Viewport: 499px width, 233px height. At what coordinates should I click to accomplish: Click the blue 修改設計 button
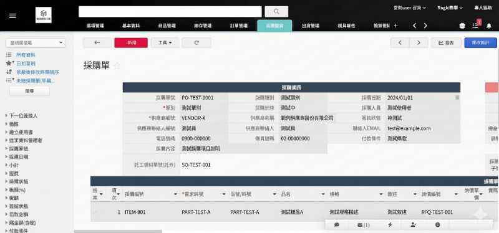480,42
